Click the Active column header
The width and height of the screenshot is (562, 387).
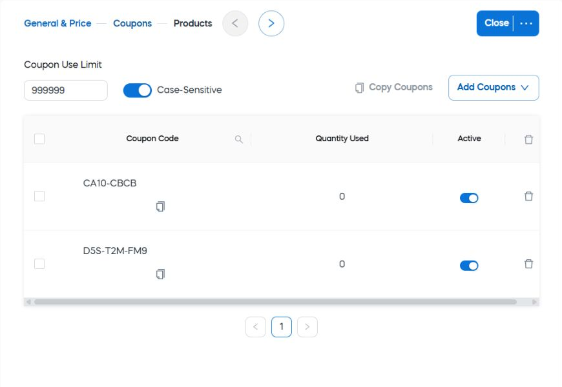tap(469, 139)
